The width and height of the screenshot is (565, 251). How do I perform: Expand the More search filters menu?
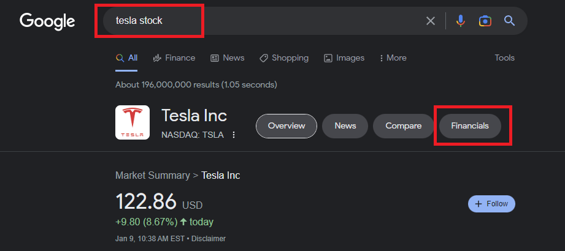[393, 58]
